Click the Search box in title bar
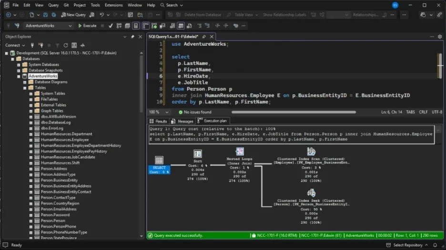The height and width of the screenshot is (250, 446). tap(172, 5)
